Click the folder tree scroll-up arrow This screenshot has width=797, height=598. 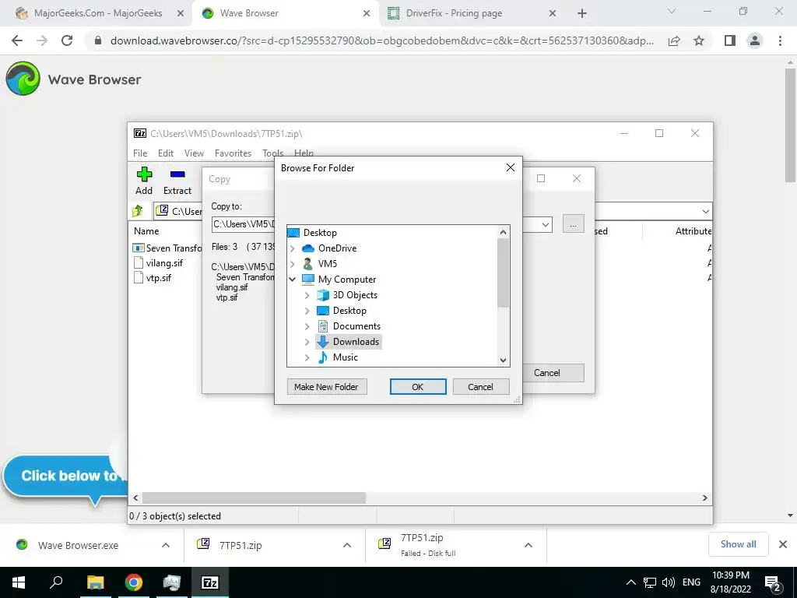(x=504, y=232)
